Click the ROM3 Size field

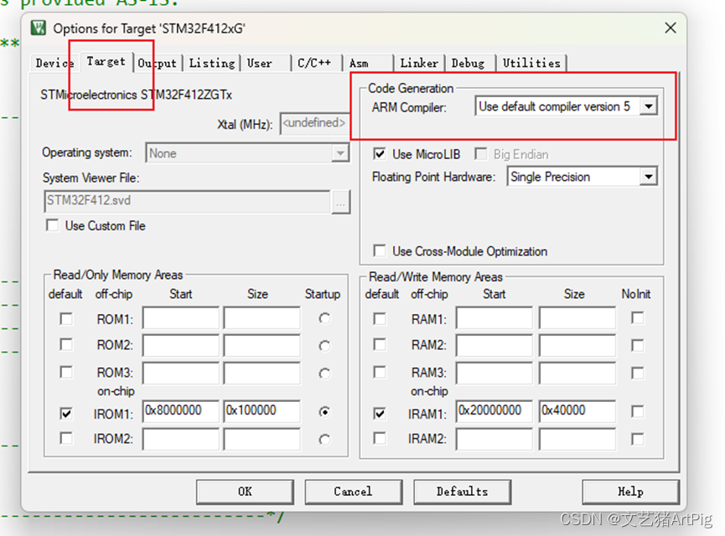(x=262, y=373)
